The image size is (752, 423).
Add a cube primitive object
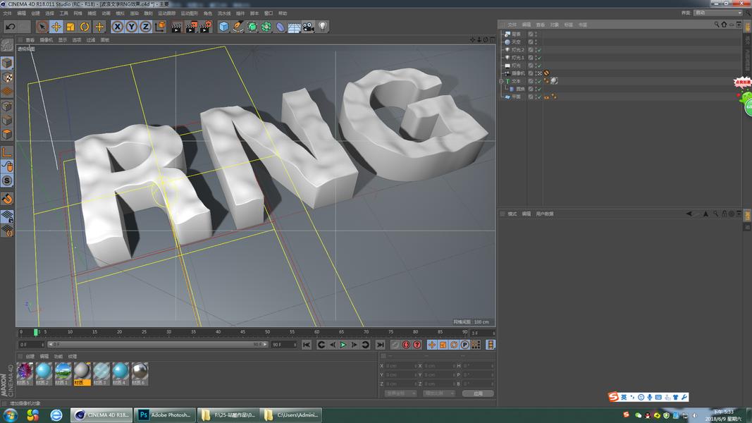click(223, 27)
